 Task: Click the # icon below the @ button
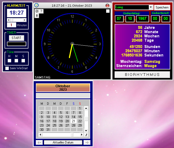point(37,16)
